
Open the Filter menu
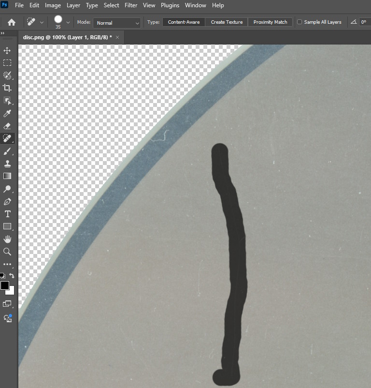coord(131,5)
